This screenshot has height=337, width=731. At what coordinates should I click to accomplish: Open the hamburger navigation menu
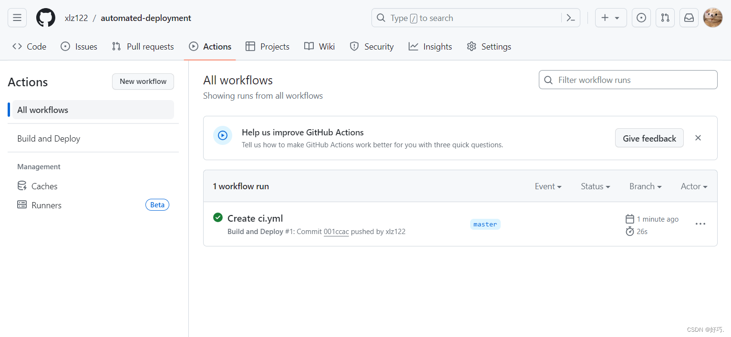(x=17, y=18)
